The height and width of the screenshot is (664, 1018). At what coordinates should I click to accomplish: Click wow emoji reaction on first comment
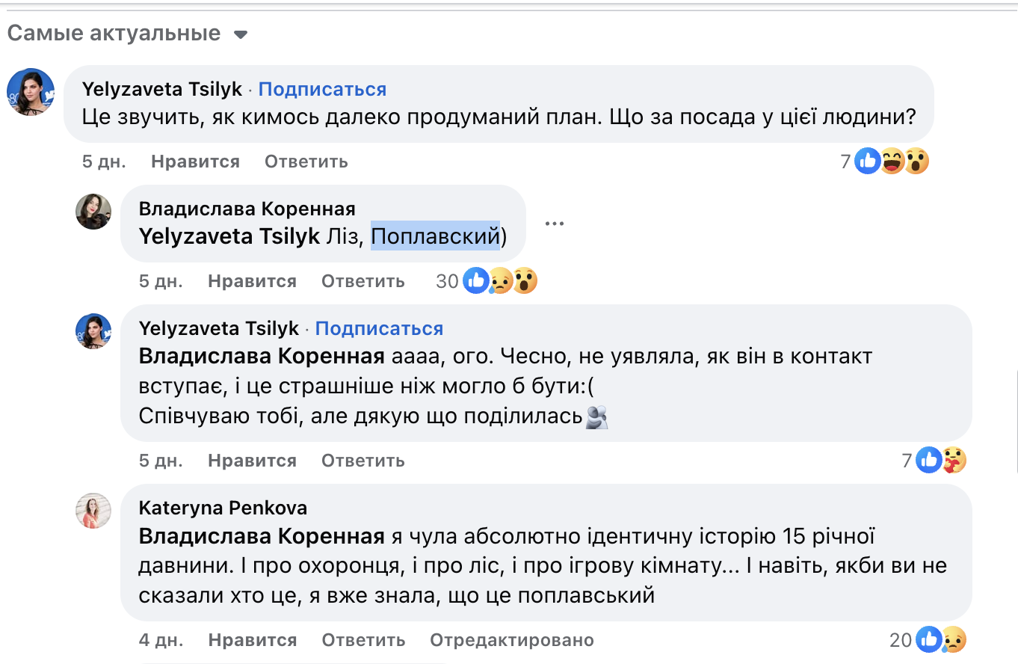(916, 161)
